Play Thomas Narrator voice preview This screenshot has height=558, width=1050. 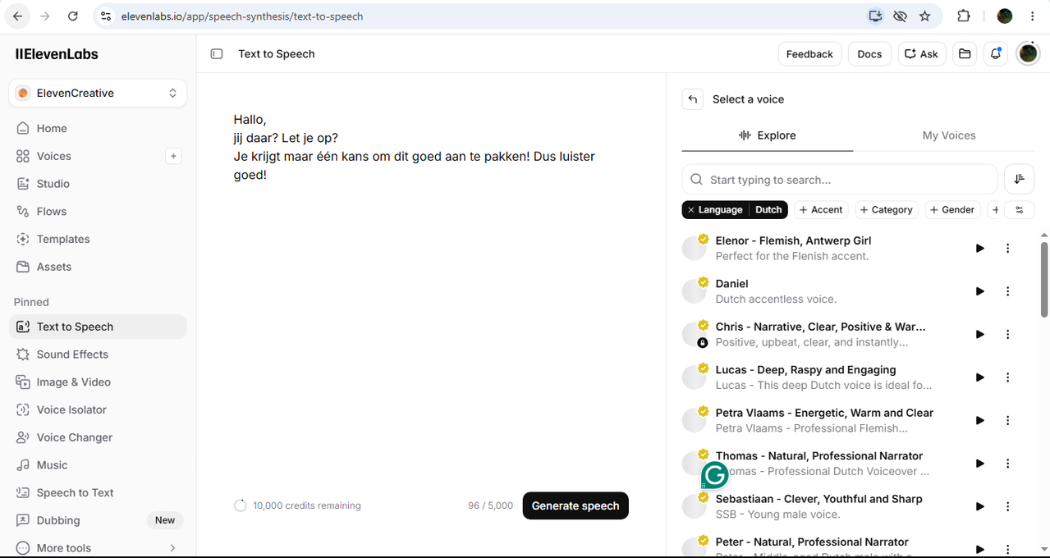point(979,464)
